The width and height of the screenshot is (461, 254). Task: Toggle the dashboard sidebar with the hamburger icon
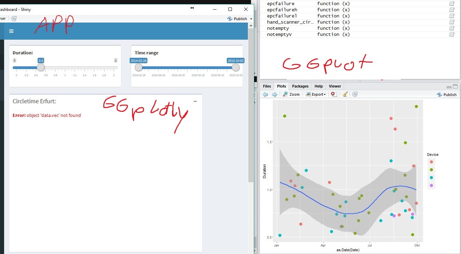point(11,31)
